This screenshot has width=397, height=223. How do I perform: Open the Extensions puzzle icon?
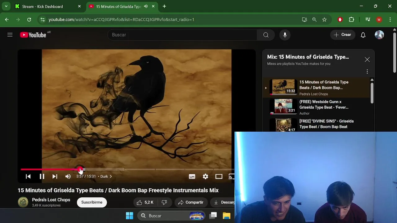(x=351, y=20)
